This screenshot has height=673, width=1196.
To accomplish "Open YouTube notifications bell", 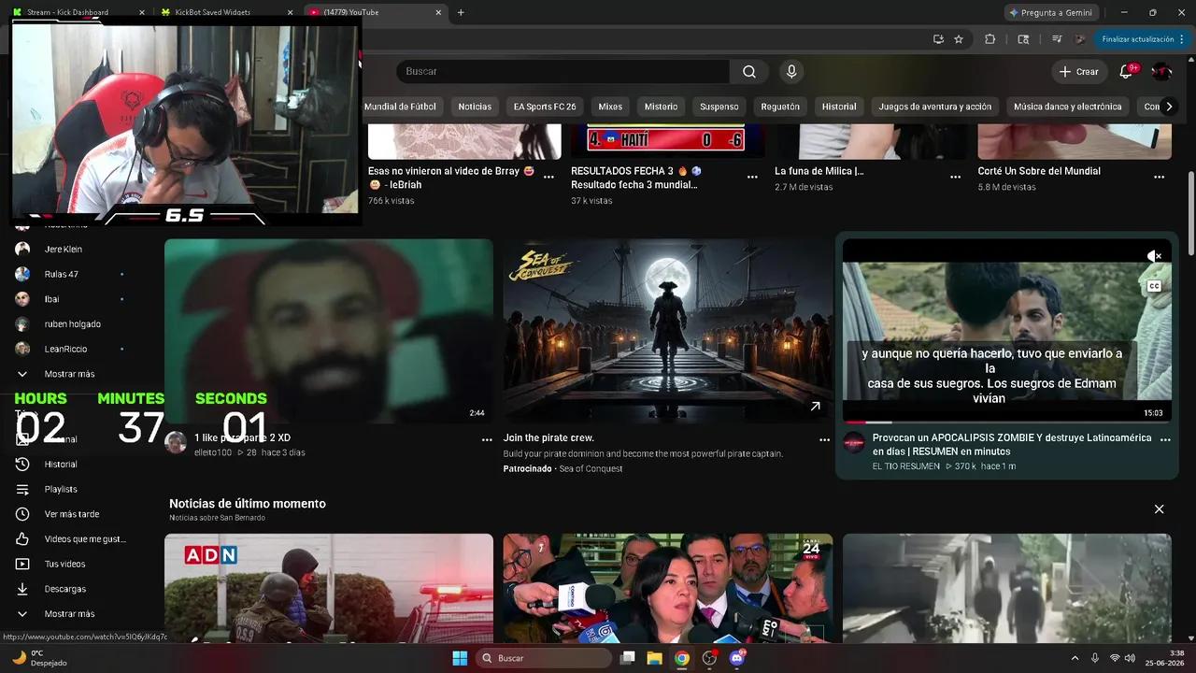I will coord(1126,72).
